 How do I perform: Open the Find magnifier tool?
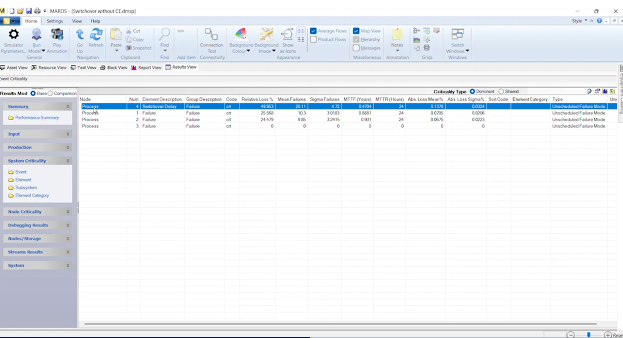(x=164, y=34)
